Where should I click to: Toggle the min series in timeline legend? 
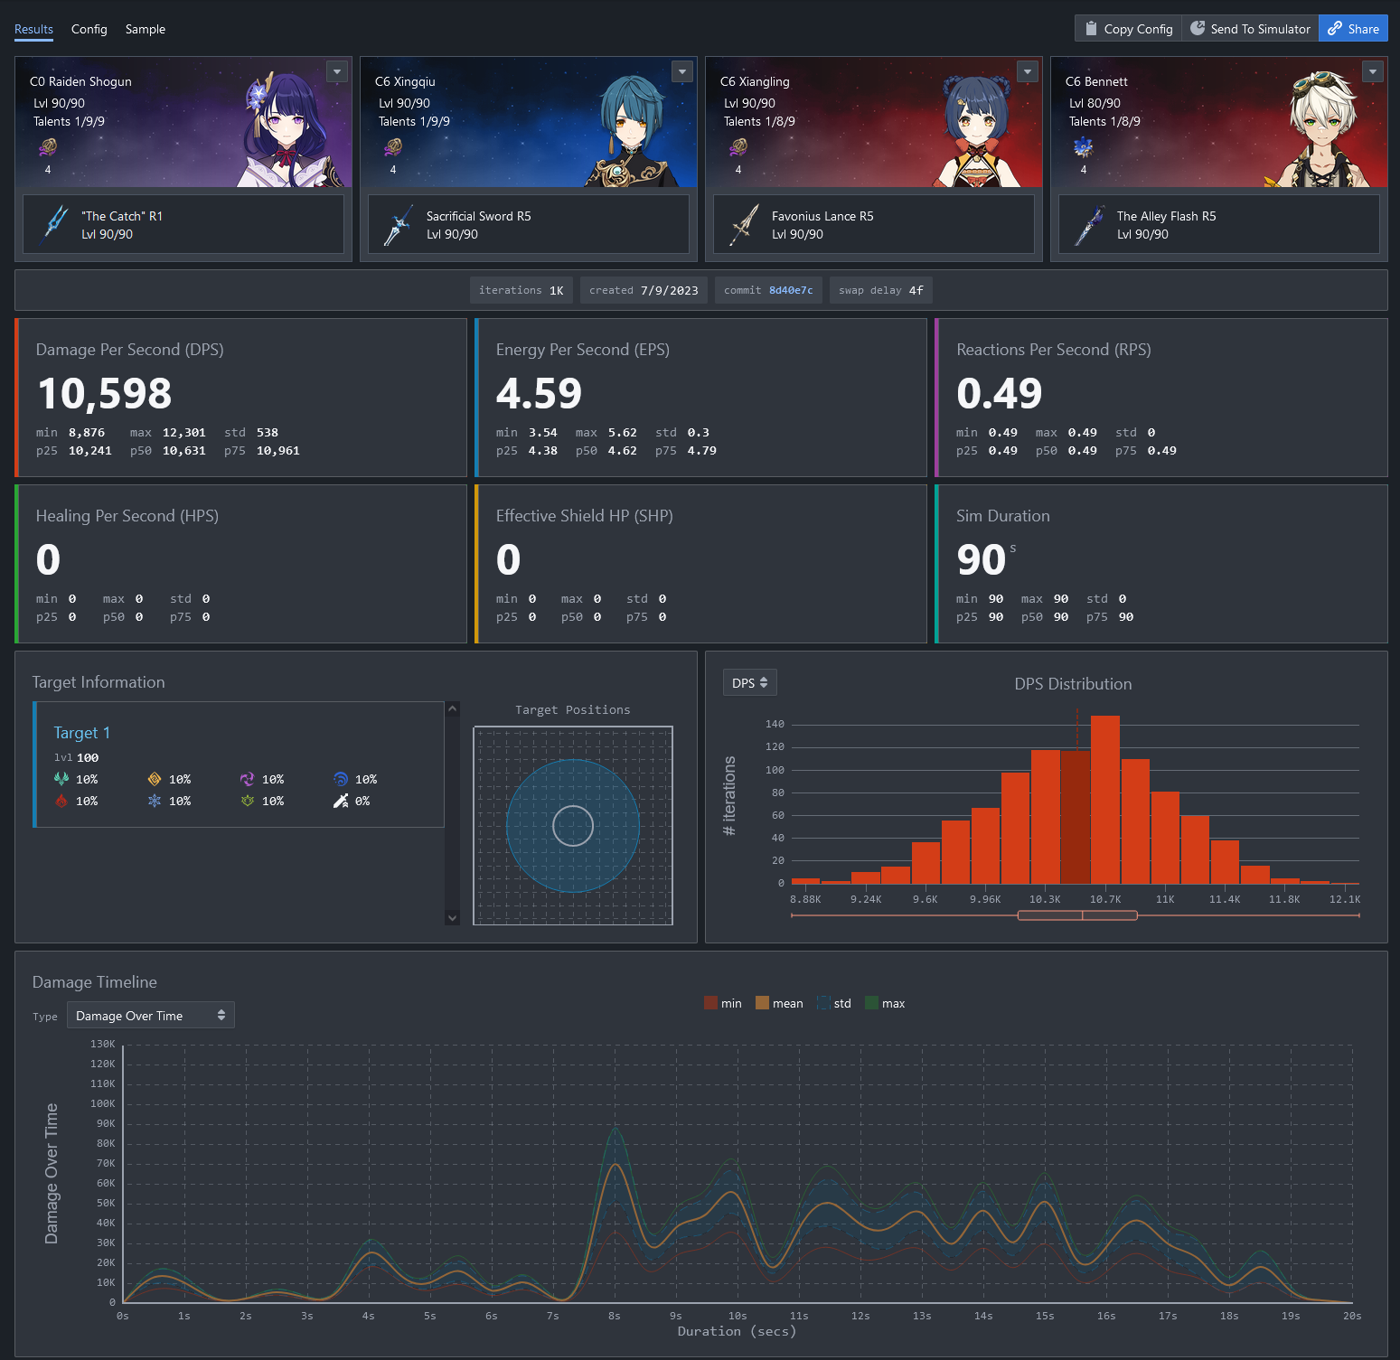click(722, 1003)
